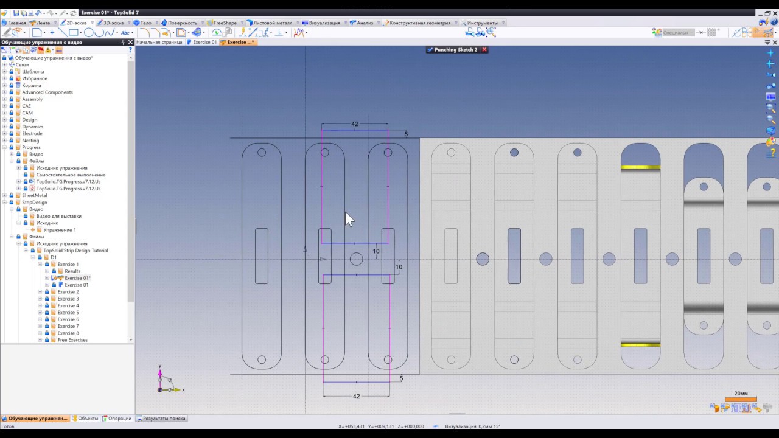The height and width of the screenshot is (438, 779).
Task: Click the 3D box view icon on right sidebar
Action: coord(770,131)
